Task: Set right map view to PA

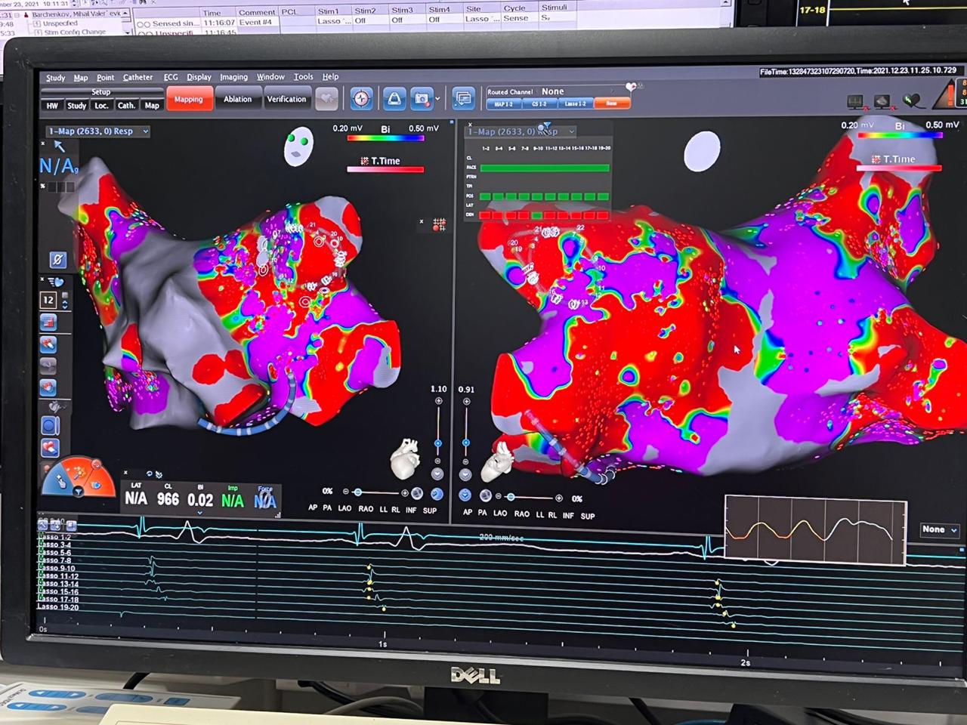Action: [482, 513]
